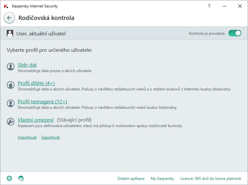Click 'Vyberte profil pro určeného uživatele:' text
Screen dimensions: 248x185
pos(49,50)
